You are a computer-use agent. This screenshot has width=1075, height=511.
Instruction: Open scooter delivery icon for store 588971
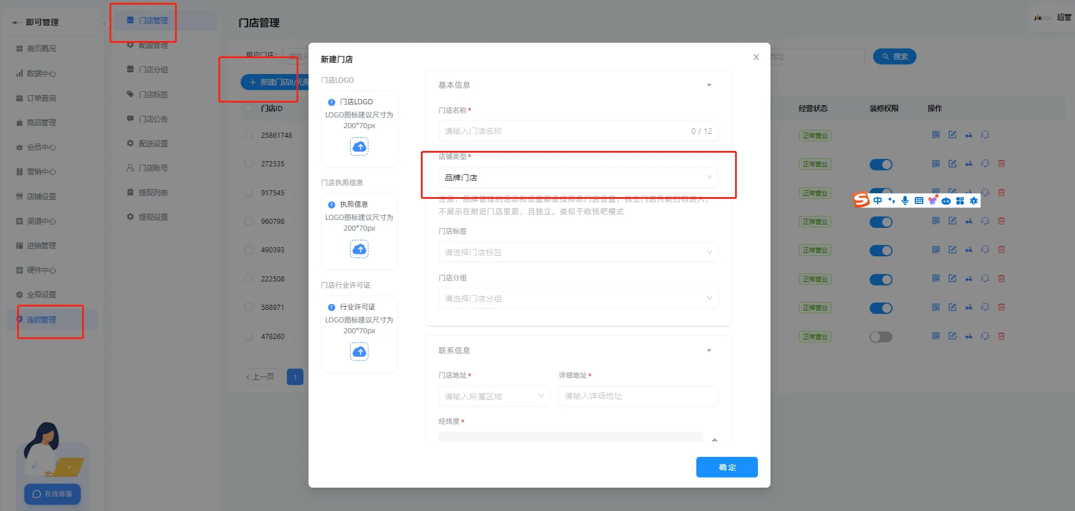[x=969, y=307]
